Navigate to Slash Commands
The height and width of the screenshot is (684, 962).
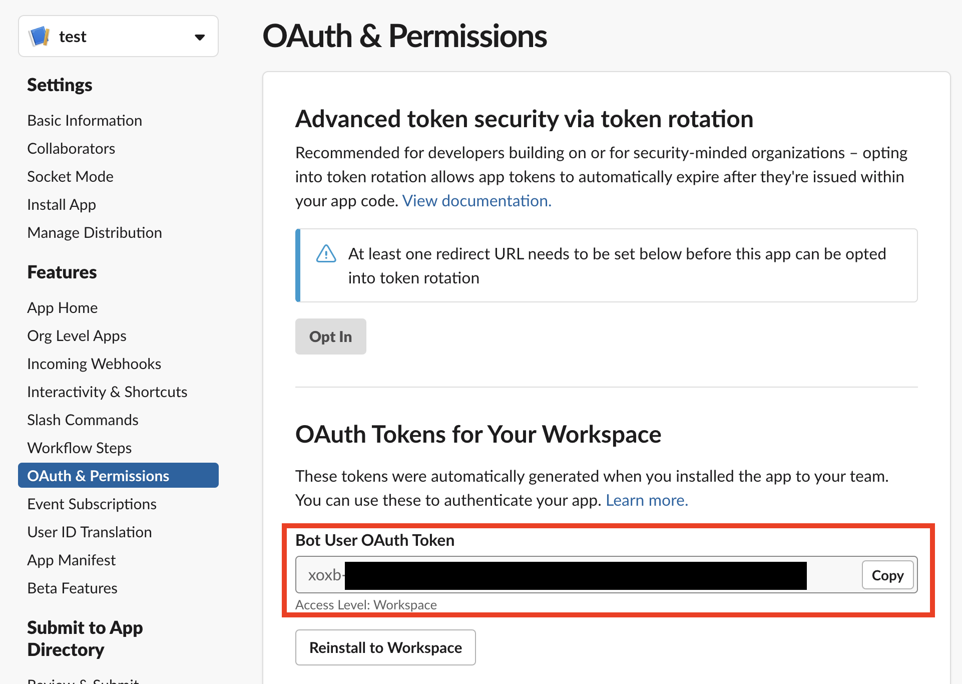point(83,420)
